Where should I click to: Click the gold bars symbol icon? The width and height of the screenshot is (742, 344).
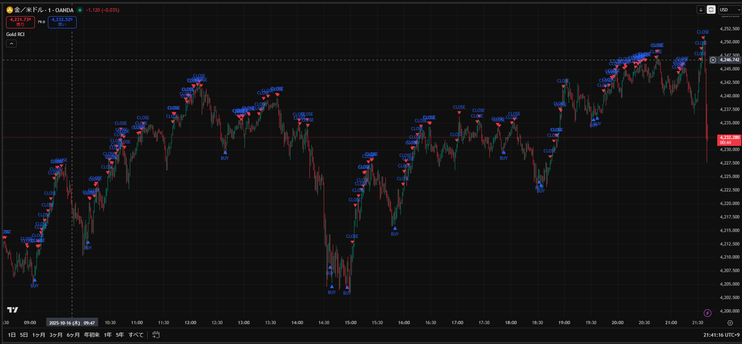(10, 10)
